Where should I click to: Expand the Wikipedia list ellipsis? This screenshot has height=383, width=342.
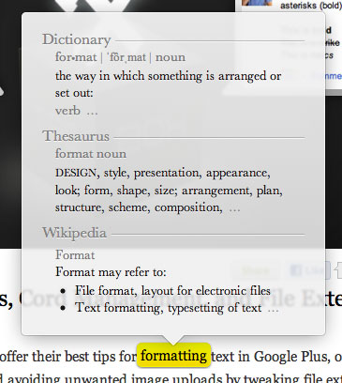tap(273, 310)
